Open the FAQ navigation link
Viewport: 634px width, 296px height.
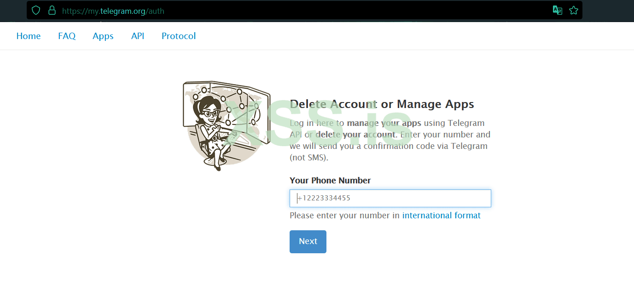pyautogui.click(x=67, y=36)
